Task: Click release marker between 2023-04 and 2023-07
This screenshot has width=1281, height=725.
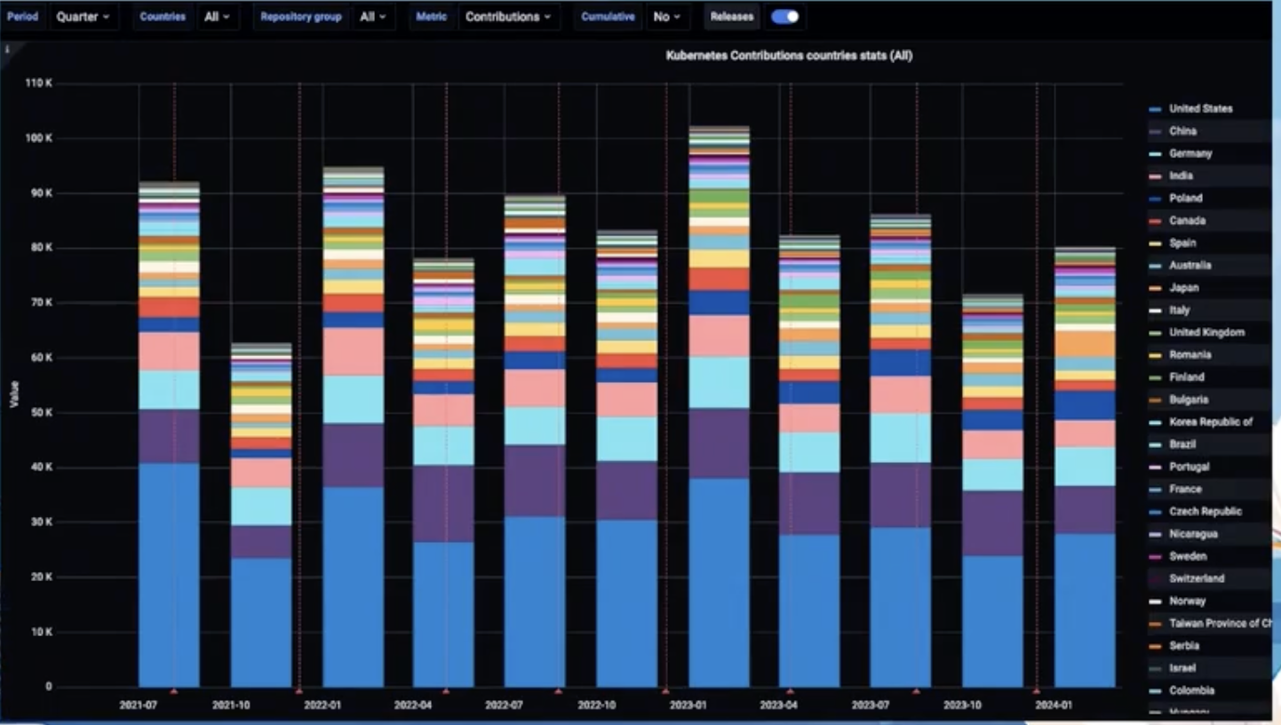Action: click(790, 690)
